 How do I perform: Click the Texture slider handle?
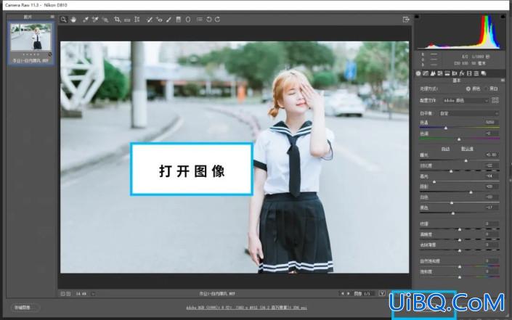[460, 229]
